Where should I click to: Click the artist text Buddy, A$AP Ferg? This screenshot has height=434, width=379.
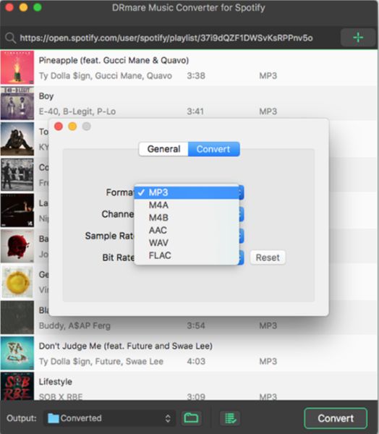coord(74,325)
